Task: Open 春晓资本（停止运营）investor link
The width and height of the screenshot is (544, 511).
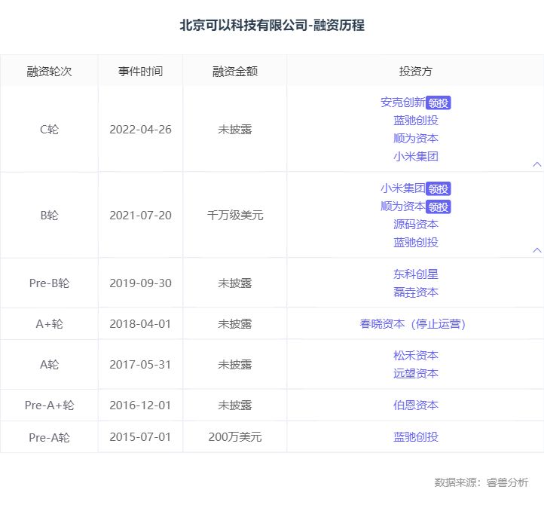Action: (412, 324)
